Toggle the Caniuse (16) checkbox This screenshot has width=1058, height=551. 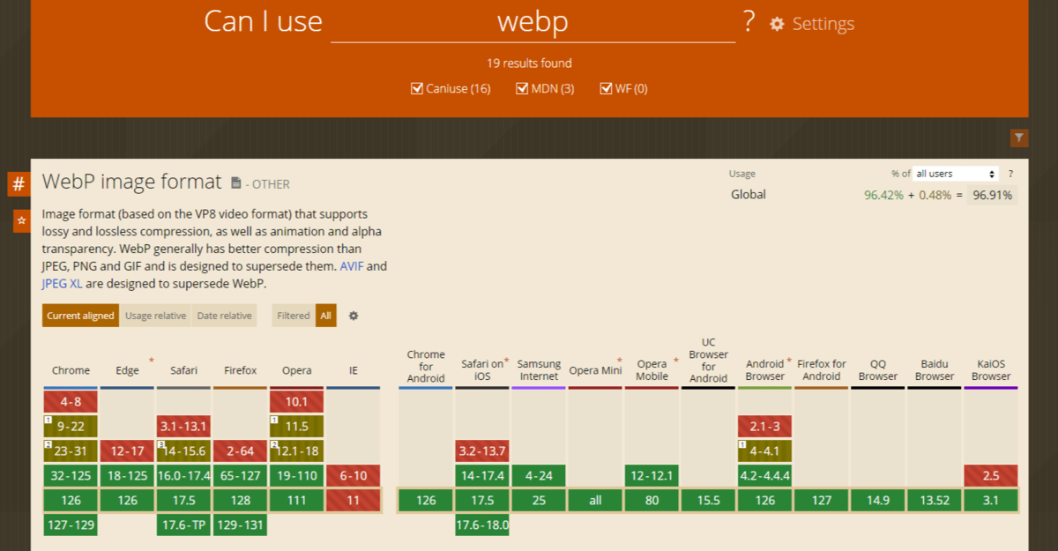417,88
